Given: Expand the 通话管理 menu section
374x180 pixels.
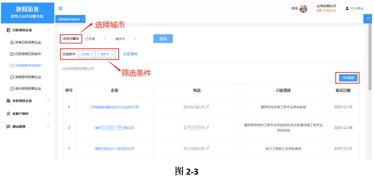Looking at the screenshot, I should coord(28,127).
